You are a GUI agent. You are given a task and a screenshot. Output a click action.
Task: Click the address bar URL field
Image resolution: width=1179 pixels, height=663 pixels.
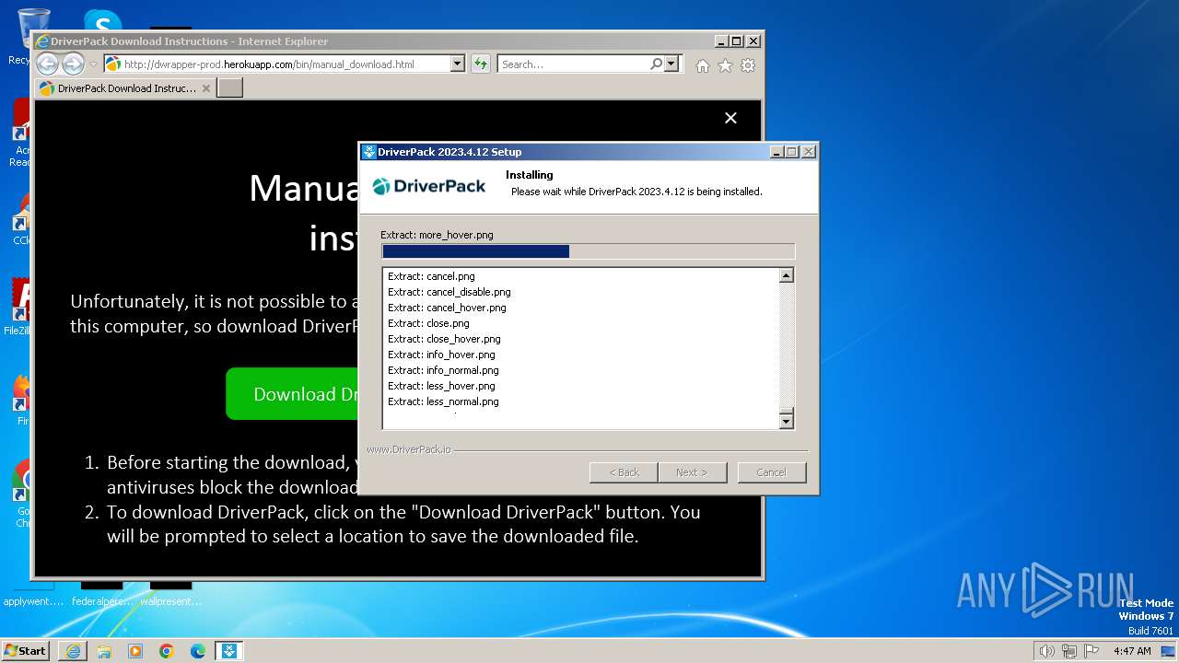click(286, 64)
